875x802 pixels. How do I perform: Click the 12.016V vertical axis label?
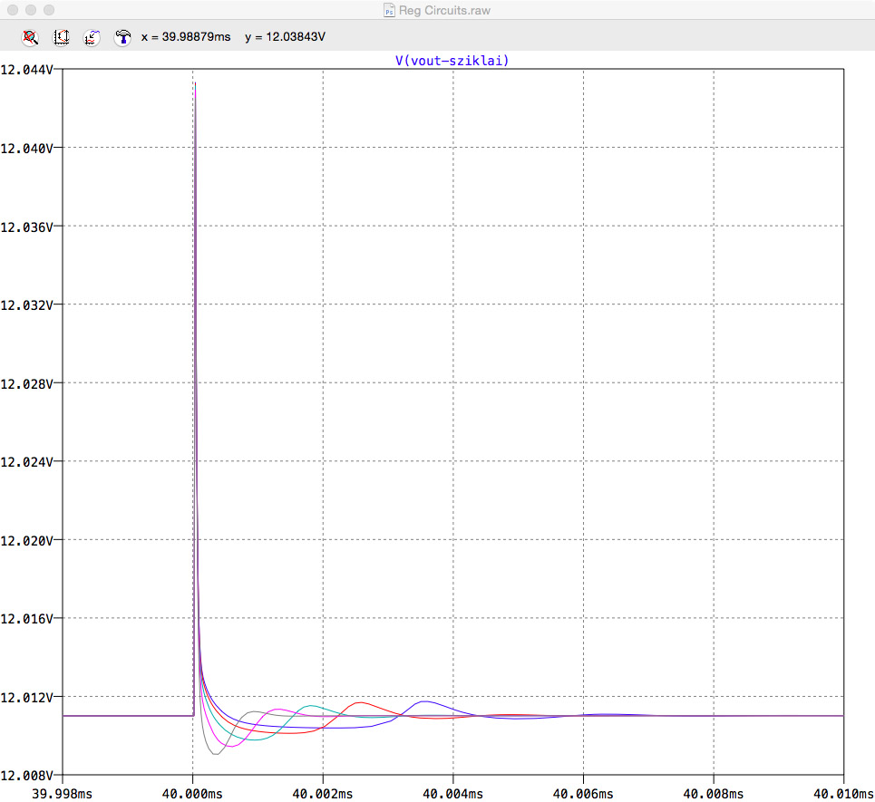(x=27, y=619)
